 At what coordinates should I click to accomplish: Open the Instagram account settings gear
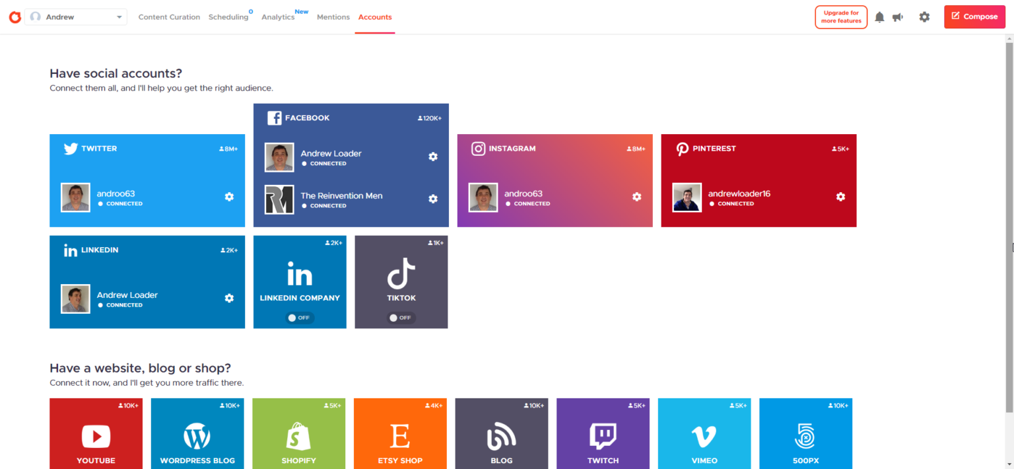pyautogui.click(x=636, y=197)
